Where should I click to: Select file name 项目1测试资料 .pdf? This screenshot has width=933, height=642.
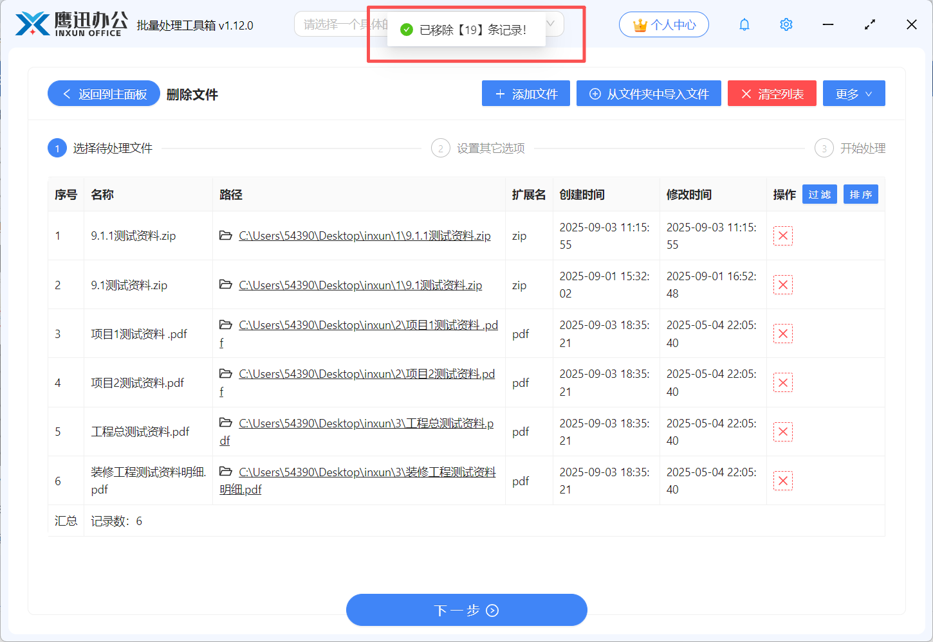tap(139, 334)
